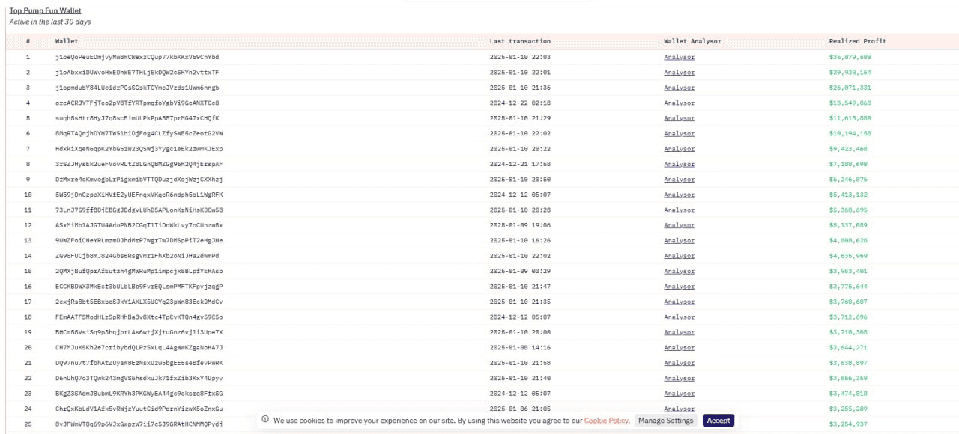Click the Wallet column header
The image size is (959, 434).
67,41
